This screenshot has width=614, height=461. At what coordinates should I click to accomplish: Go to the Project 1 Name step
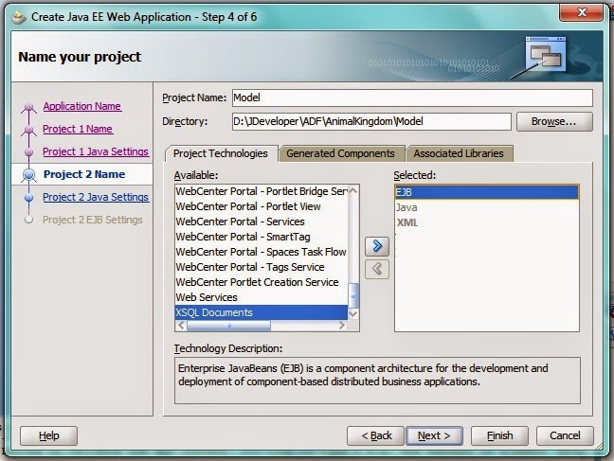click(x=78, y=129)
